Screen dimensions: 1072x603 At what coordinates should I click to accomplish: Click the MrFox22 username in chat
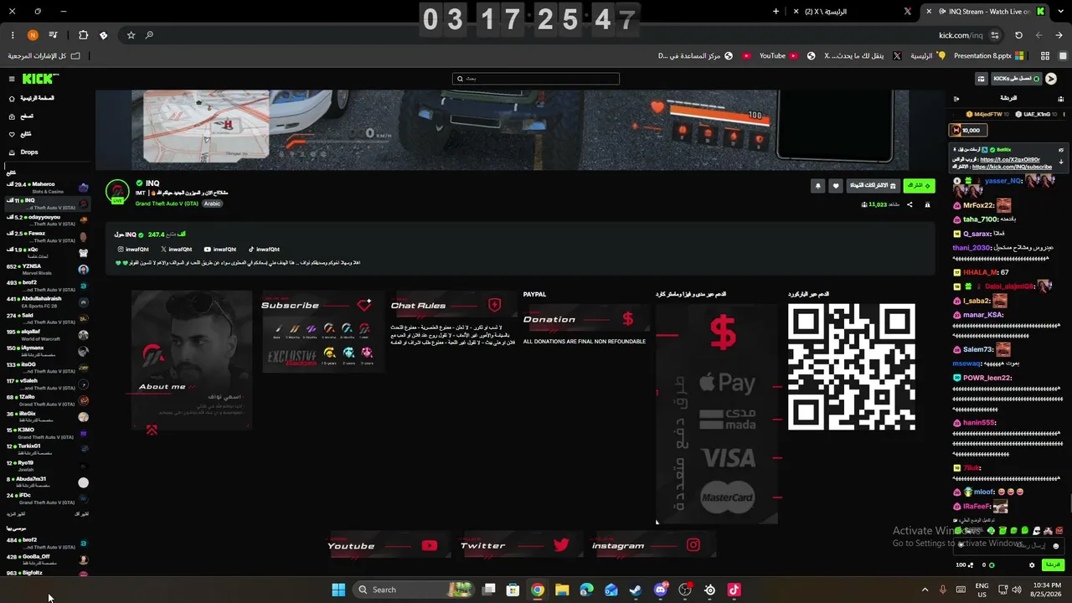[978, 205]
